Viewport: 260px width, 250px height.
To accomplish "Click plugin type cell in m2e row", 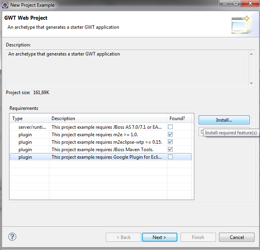I will (25, 135).
